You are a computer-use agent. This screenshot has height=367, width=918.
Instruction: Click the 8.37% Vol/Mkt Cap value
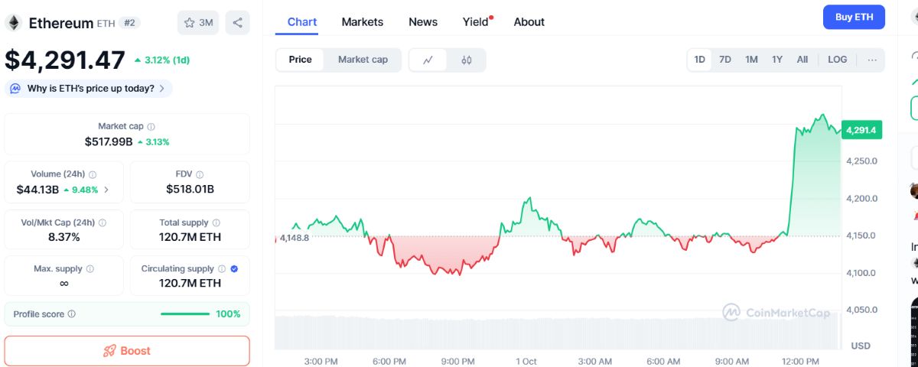pyautogui.click(x=63, y=237)
